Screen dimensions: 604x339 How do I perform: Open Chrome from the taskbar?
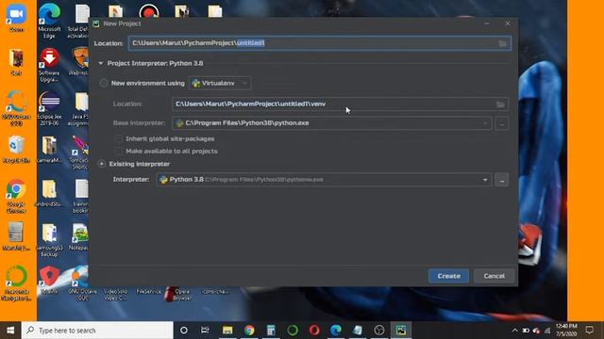point(249,331)
